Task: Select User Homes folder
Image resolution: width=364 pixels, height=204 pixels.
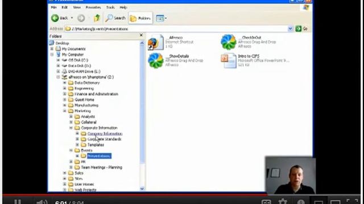Action: click(84, 184)
